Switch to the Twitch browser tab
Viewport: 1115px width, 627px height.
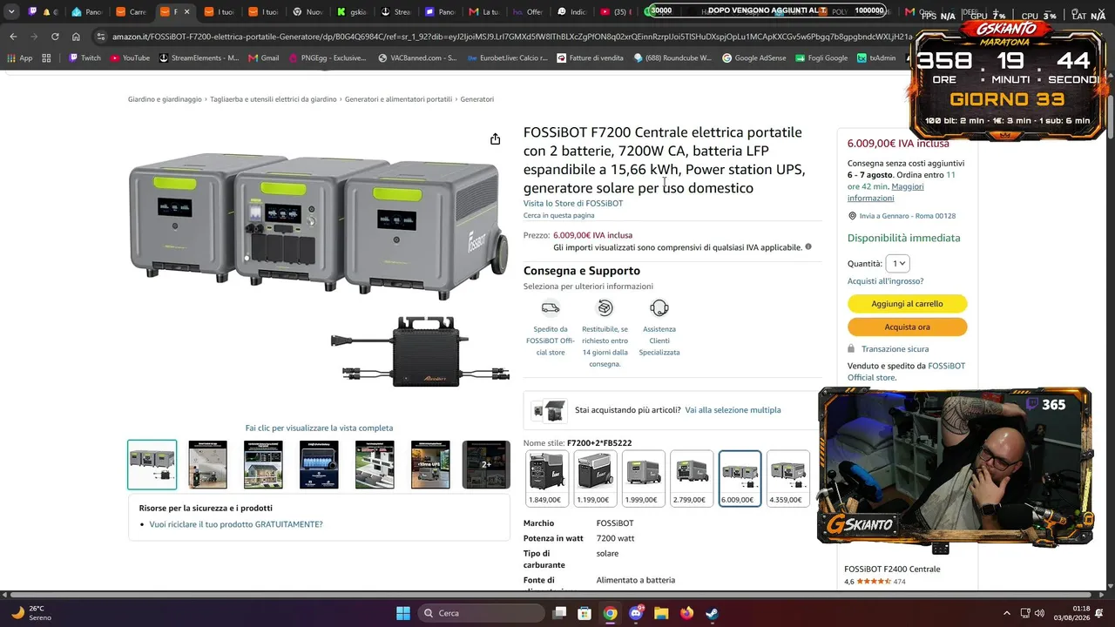pos(41,12)
